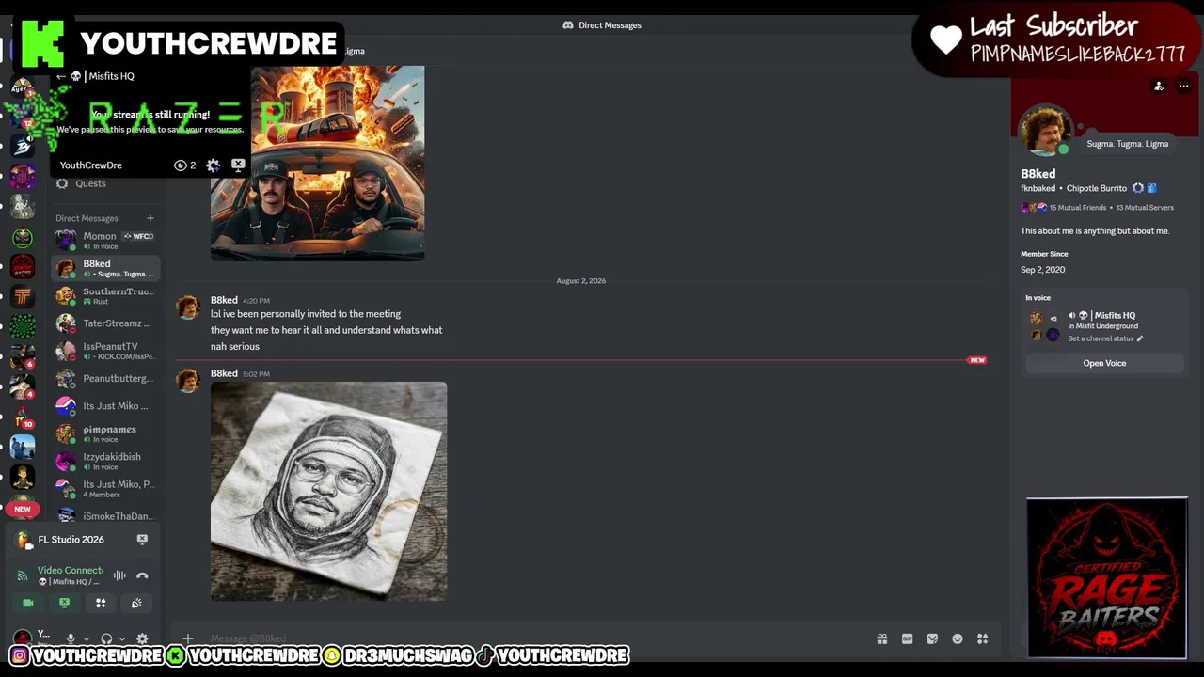Viewport: 1204px width, 677px height.
Task: Open direct message with Izzydakidbish
Action: (x=105, y=461)
